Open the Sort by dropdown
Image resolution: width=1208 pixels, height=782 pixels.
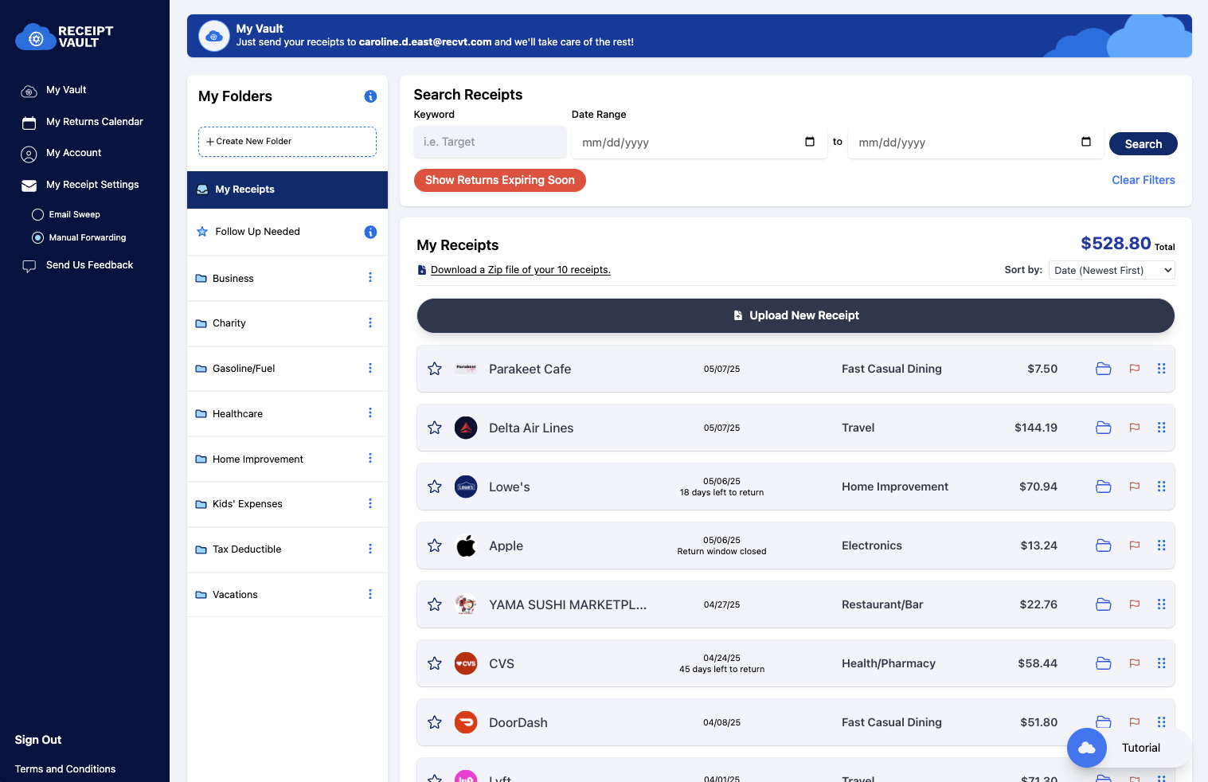(1111, 270)
